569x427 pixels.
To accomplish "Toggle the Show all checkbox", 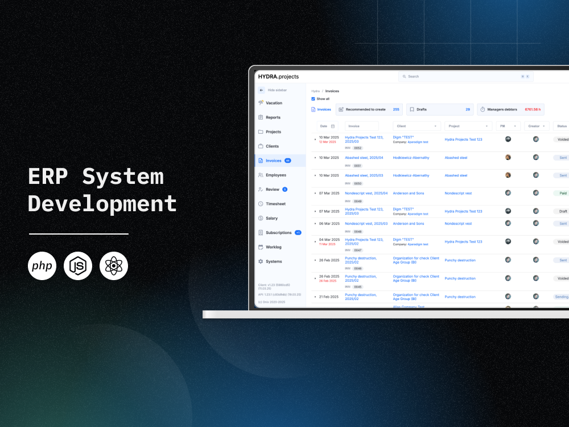I will click(313, 98).
